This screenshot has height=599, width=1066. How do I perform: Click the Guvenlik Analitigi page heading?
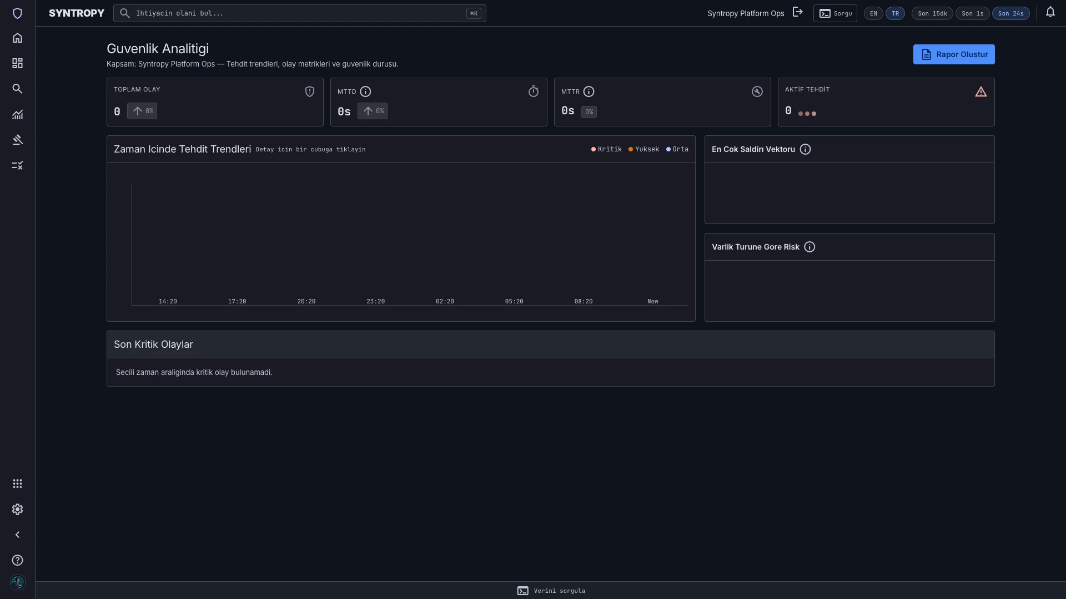[x=158, y=49]
